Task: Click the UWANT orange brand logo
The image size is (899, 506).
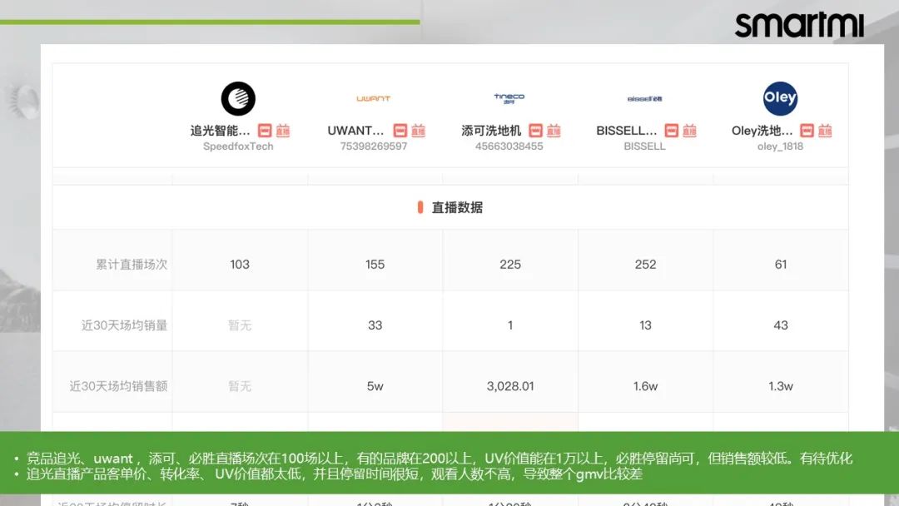Action: point(373,98)
